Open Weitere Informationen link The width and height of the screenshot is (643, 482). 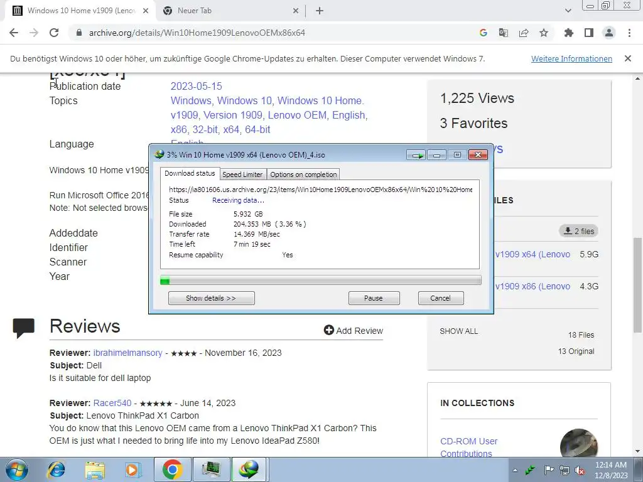[571, 58]
